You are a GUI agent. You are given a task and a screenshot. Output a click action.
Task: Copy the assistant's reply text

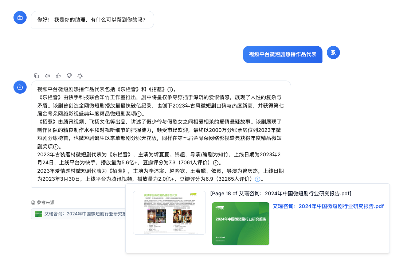click(36, 75)
